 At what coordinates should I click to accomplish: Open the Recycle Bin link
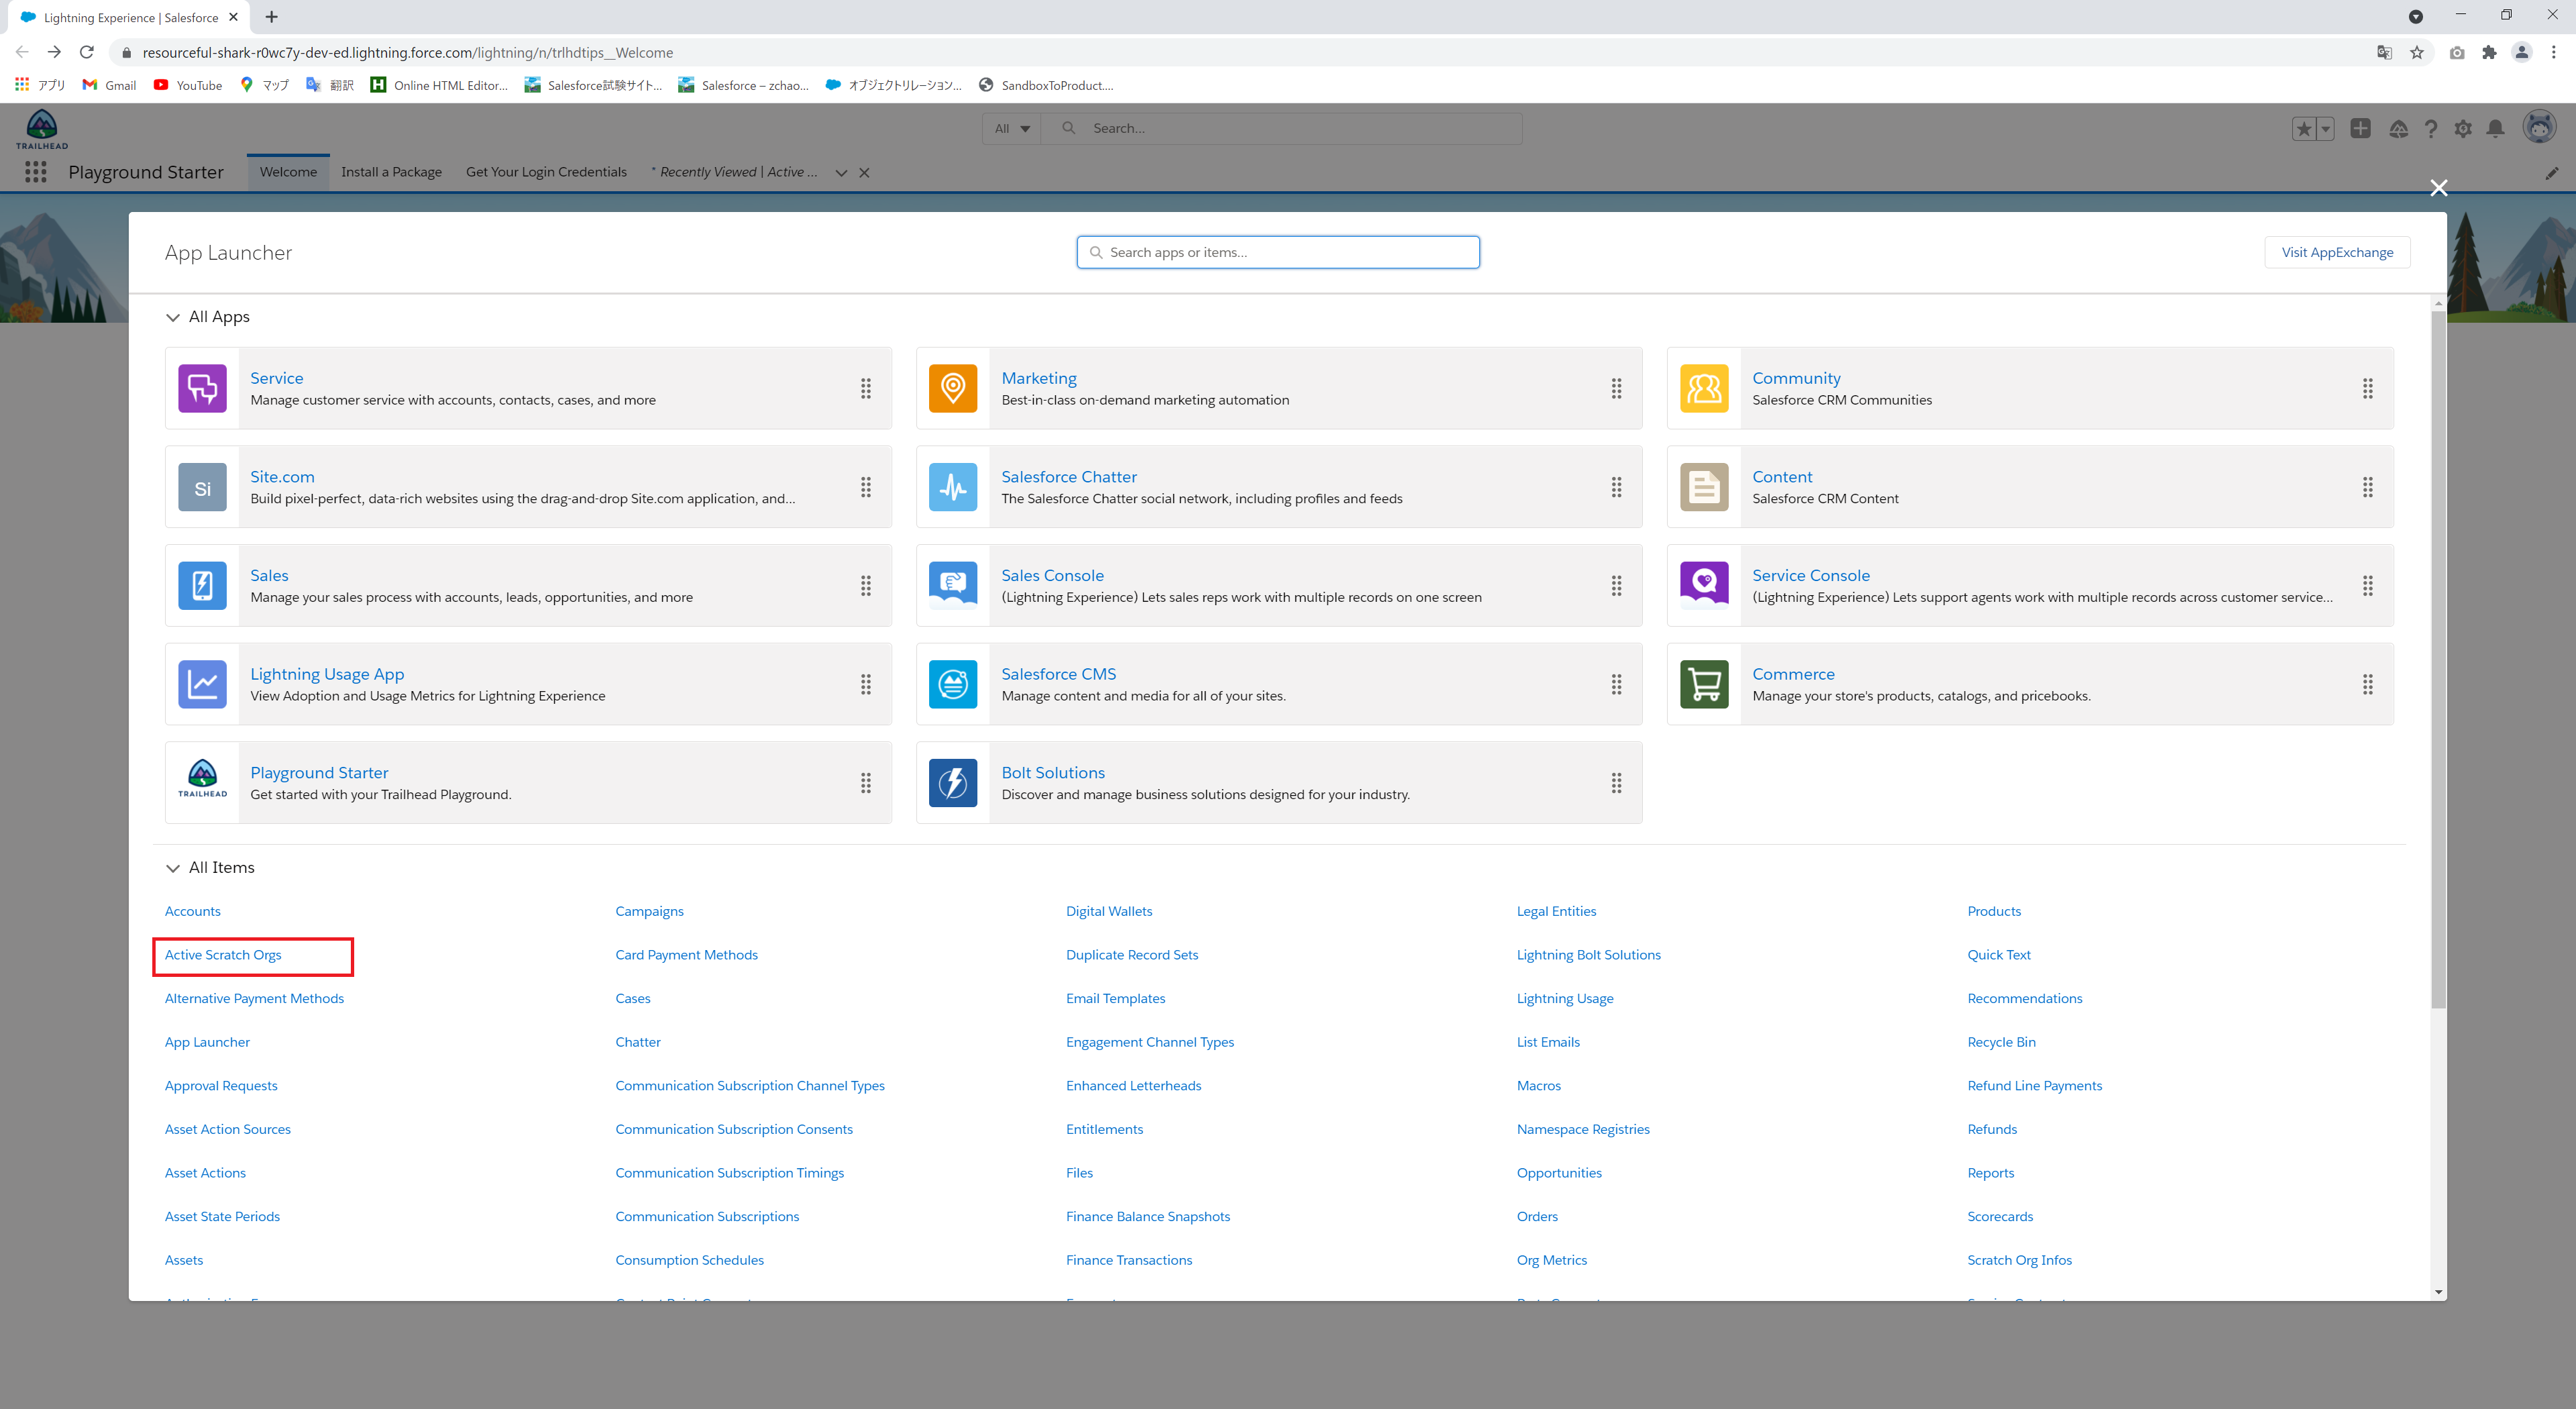click(2001, 1042)
